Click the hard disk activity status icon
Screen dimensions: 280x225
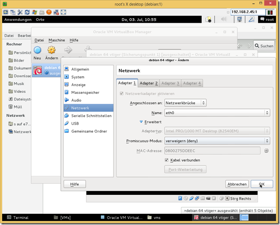[180, 198]
